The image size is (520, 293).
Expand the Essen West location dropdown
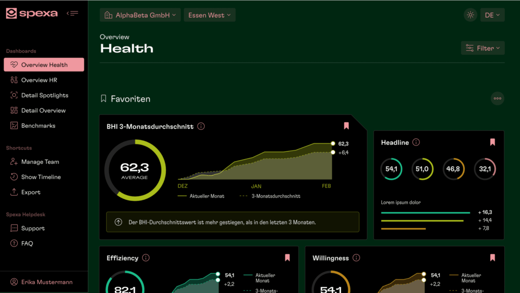pyautogui.click(x=209, y=15)
